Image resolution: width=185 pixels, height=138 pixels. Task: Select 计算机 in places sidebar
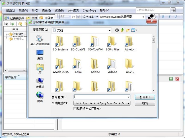[40, 83]
